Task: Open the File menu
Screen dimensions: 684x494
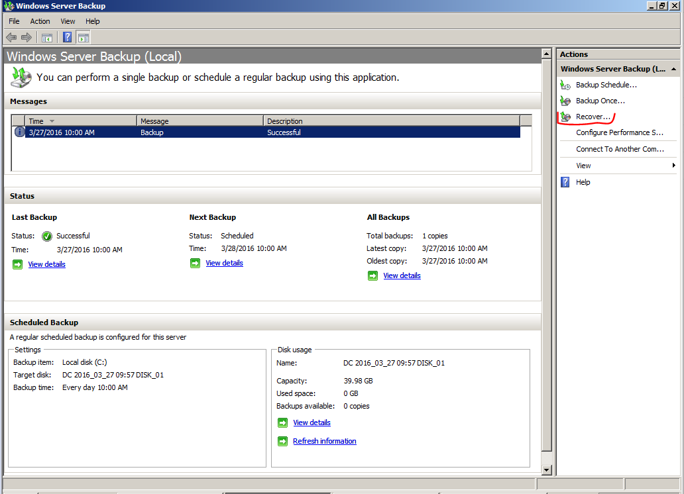Action: click(x=14, y=21)
